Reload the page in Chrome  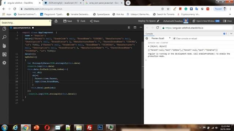[x=15, y=9]
